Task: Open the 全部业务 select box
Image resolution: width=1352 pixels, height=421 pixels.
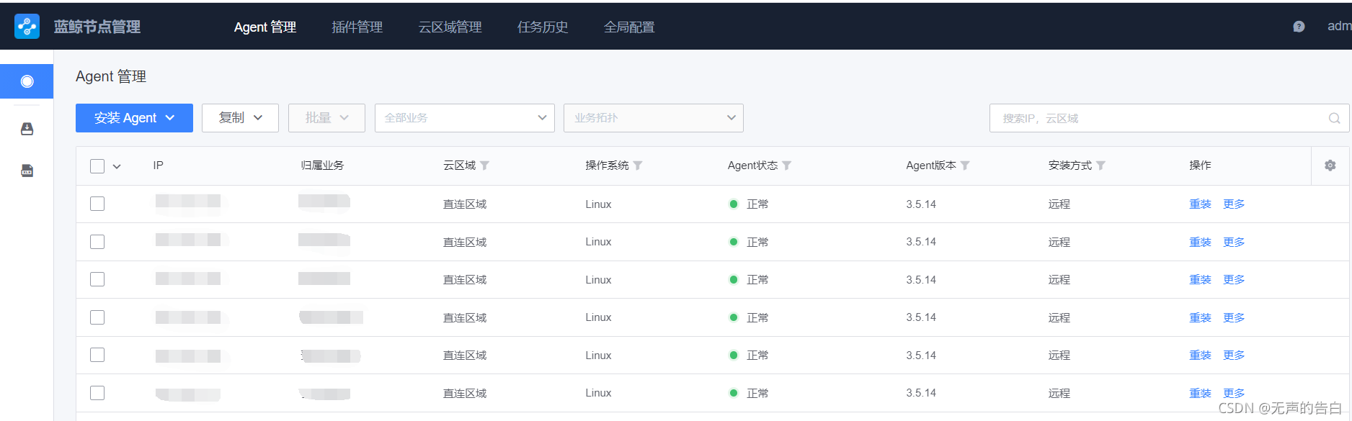Action: [x=465, y=118]
